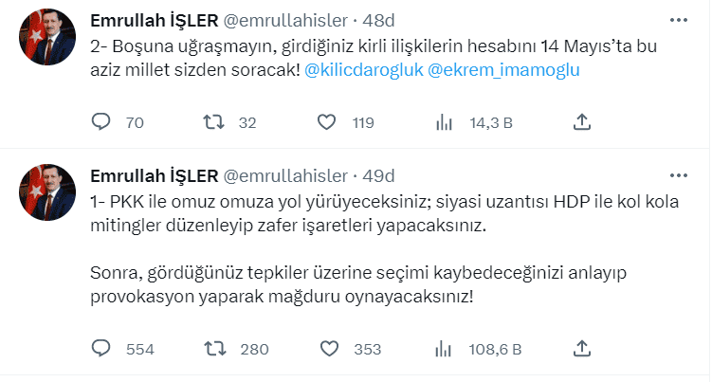Share the tweet starting with 1- PKK

(583, 349)
